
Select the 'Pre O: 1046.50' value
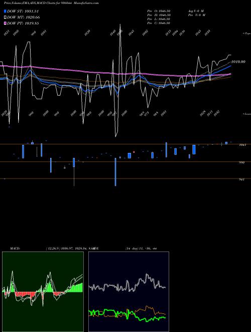pos(159,11)
